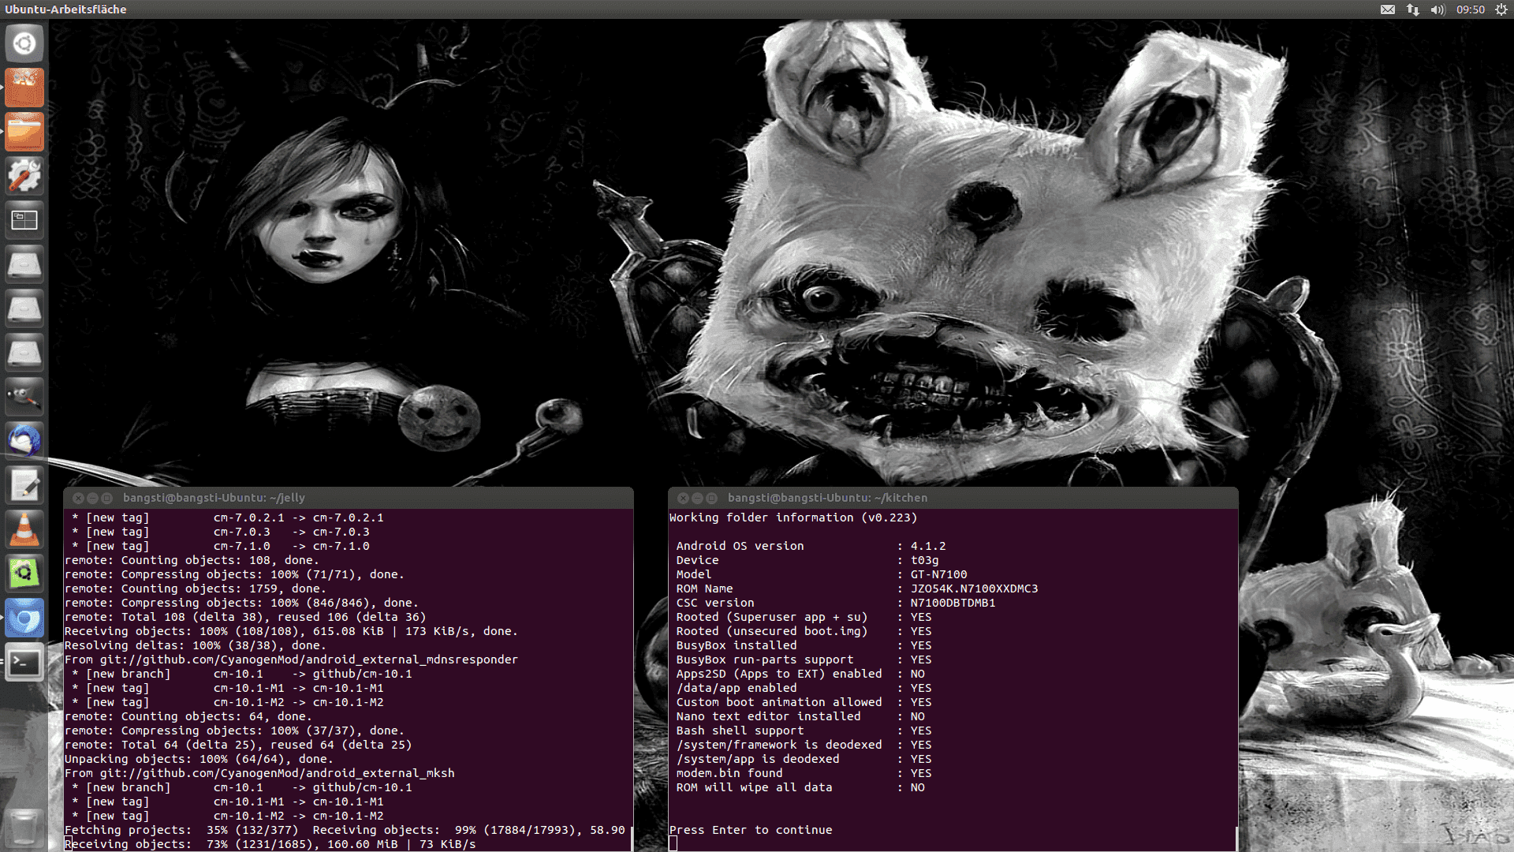The width and height of the screenshot is (1514, 852).
Task: Click the android_external_mksh git URL line
Action: (259, 773)
